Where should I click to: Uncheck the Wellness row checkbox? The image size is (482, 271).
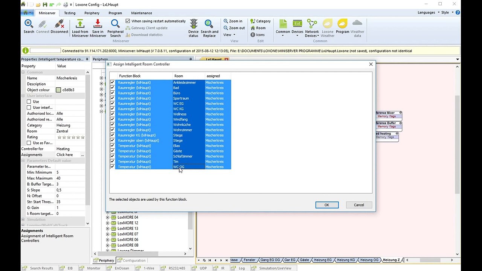point(112,114)
